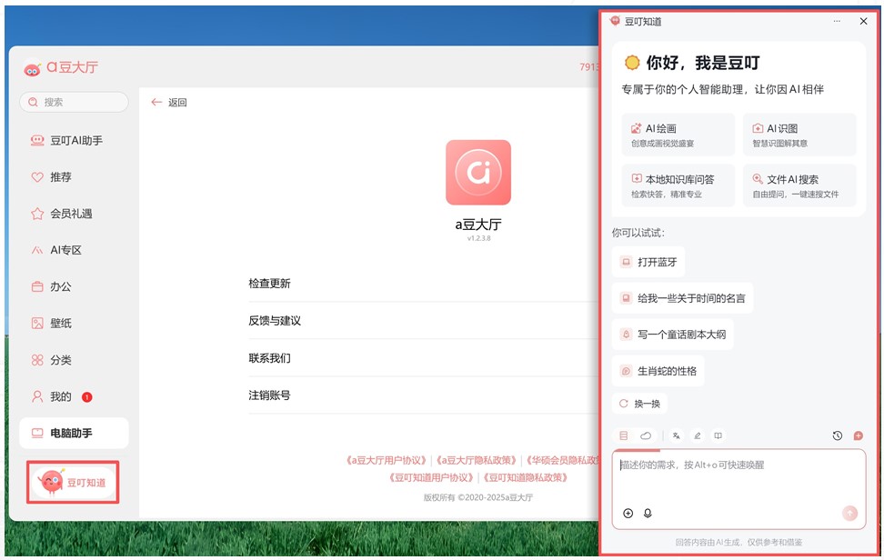
Task: Select 豆叮AI助手 in the left sidebar
Action: coord(75,141)
